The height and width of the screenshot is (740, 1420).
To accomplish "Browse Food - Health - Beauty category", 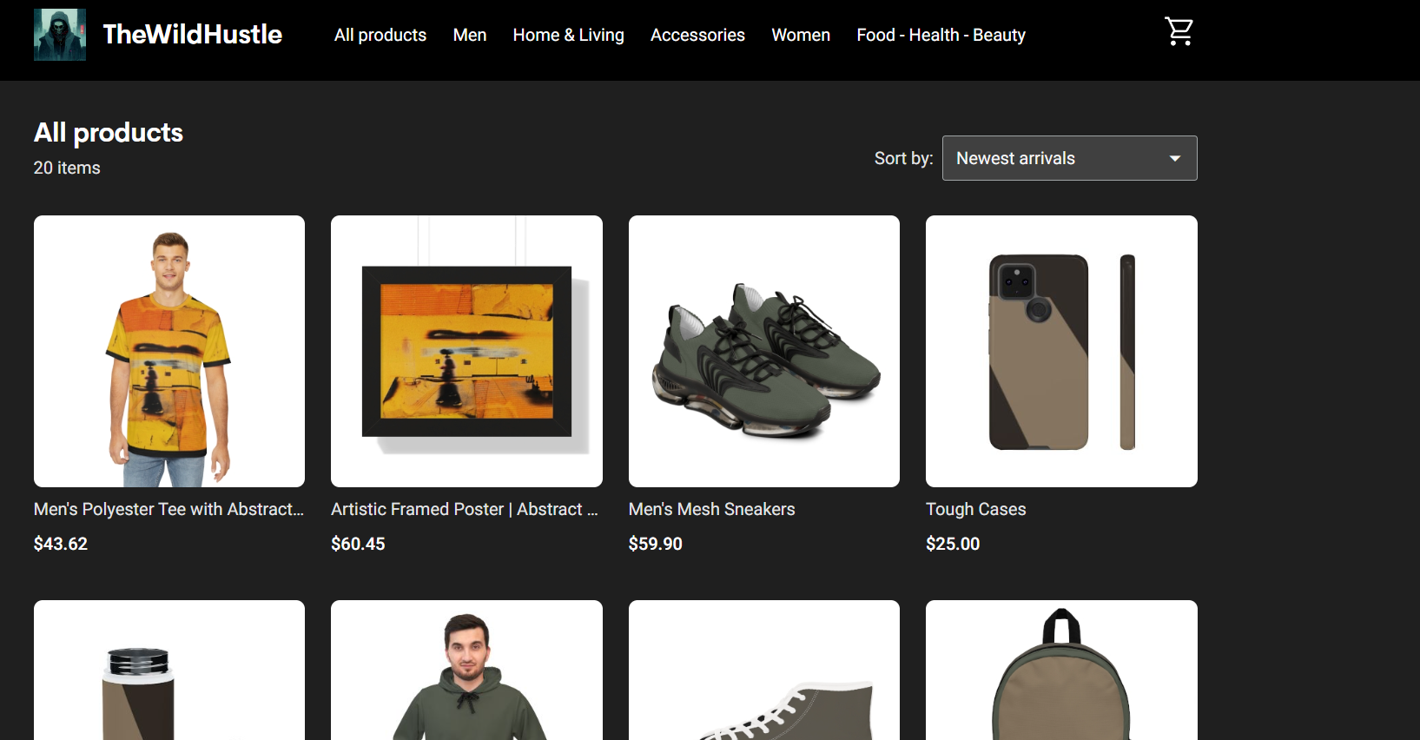I will 941,35.
